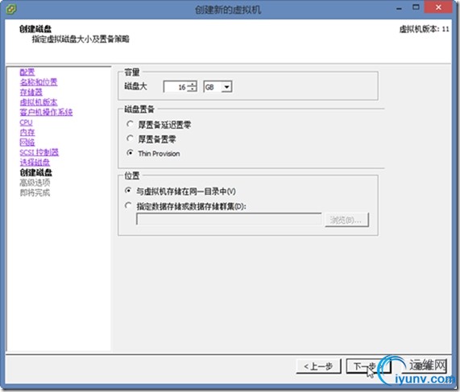Open the GB disk unit dropdown
This screenshot has height=392, width=460.
tap(226, 87)
